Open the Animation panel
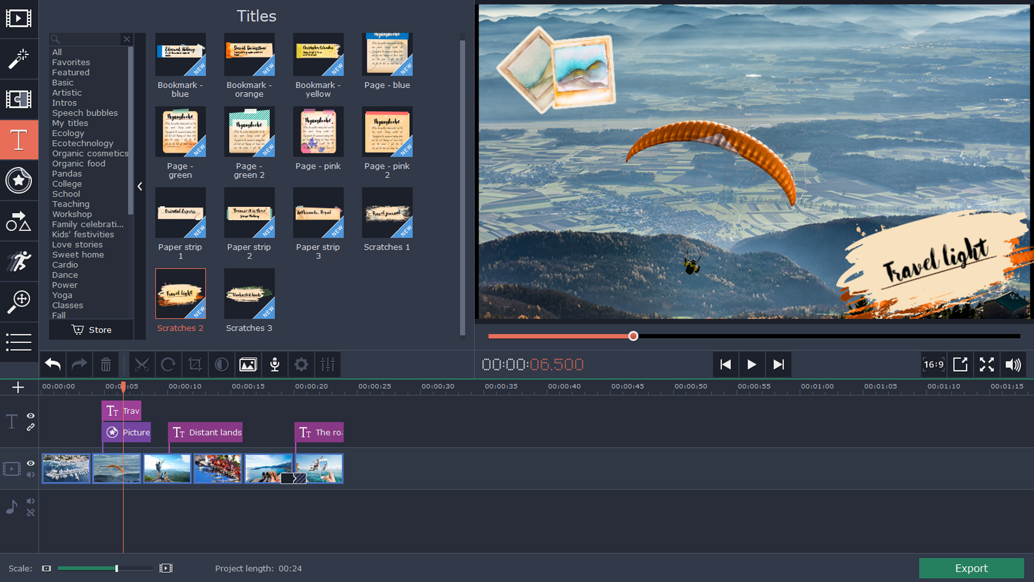Viewport: 1034px width, 582px height. (19, 261)
